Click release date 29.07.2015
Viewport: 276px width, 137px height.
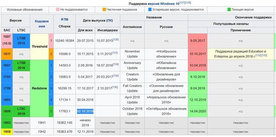[x=85, y=41]
